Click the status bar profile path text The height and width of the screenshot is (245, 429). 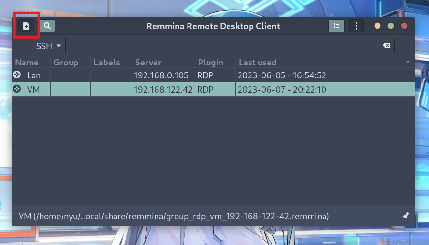[x=174, y=216]
